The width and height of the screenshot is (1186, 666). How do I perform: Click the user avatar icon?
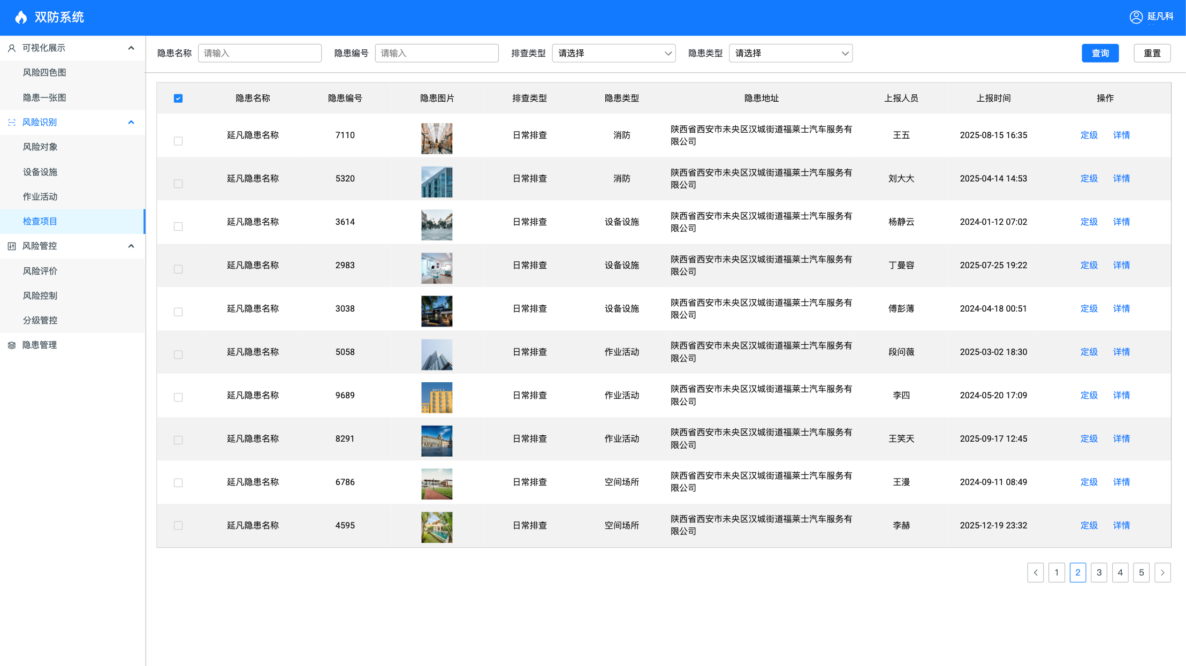(x=1136, y=17)
